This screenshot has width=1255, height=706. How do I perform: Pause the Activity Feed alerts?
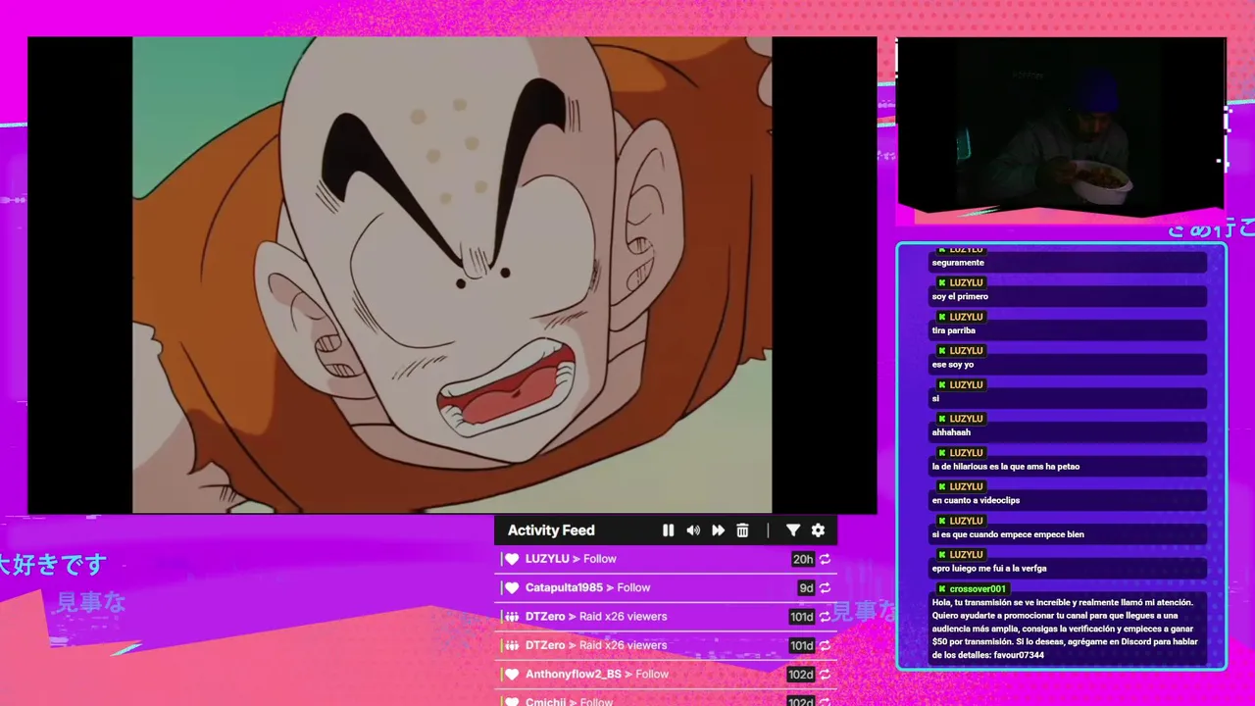[668, 530]
